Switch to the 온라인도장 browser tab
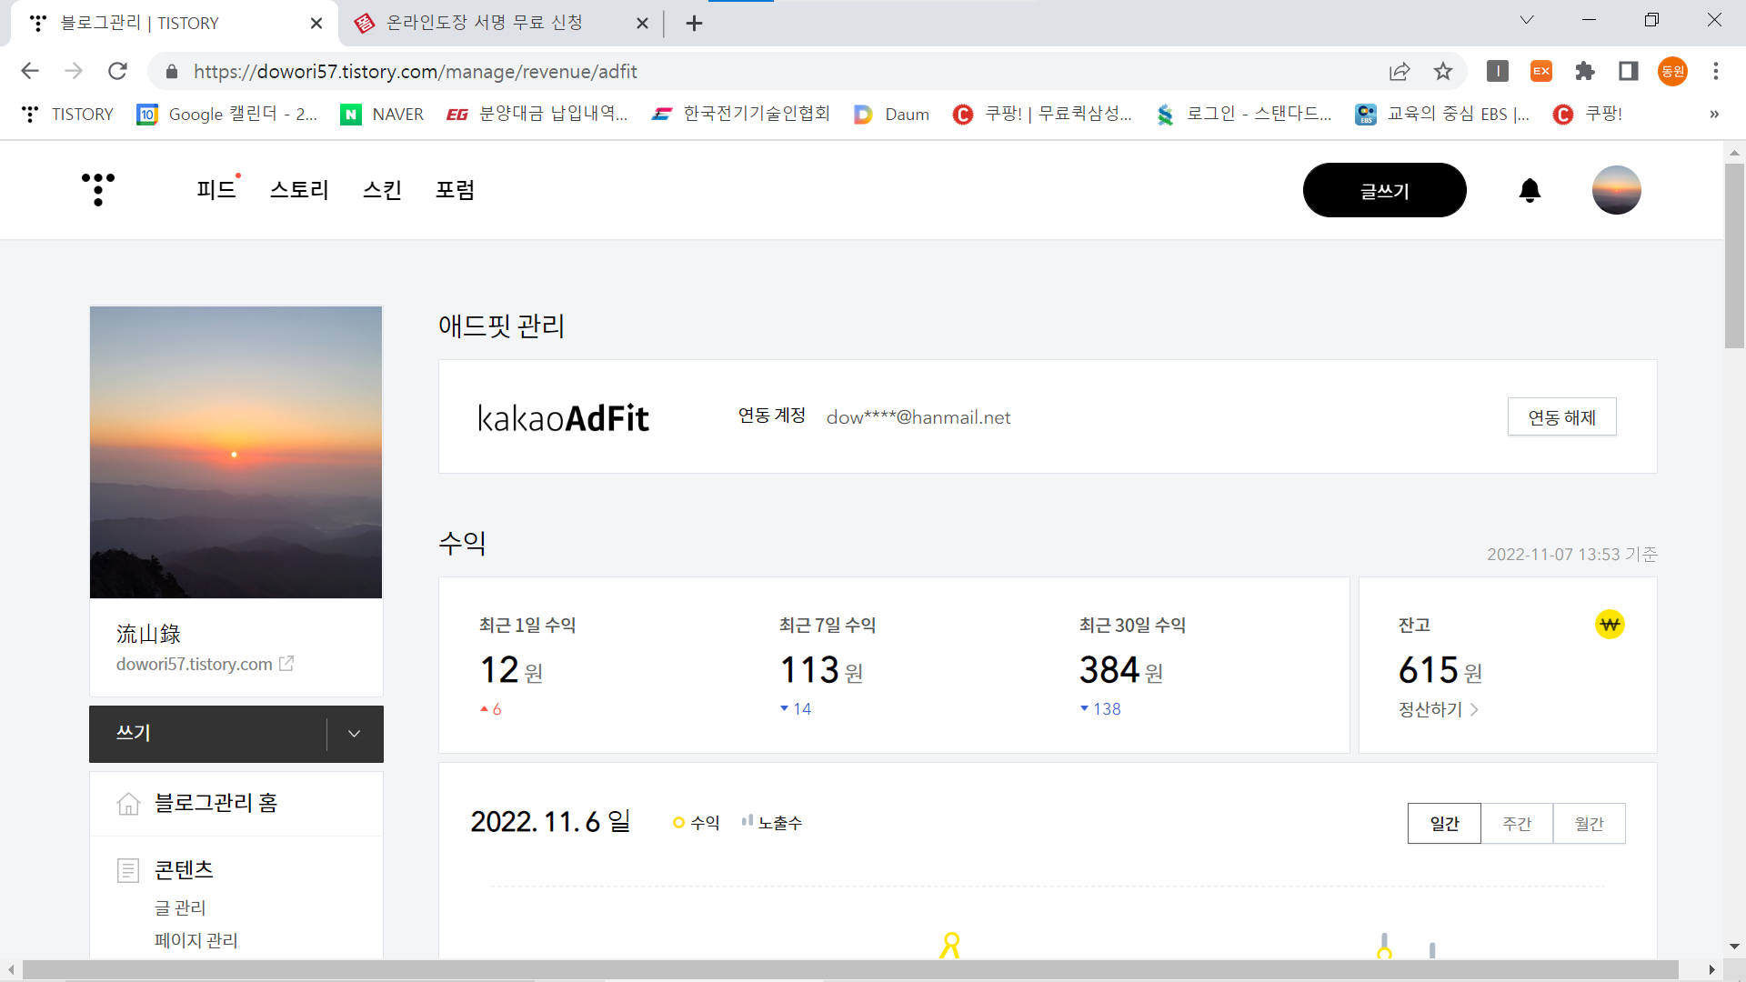1746x982 pixels. (484, 23)
